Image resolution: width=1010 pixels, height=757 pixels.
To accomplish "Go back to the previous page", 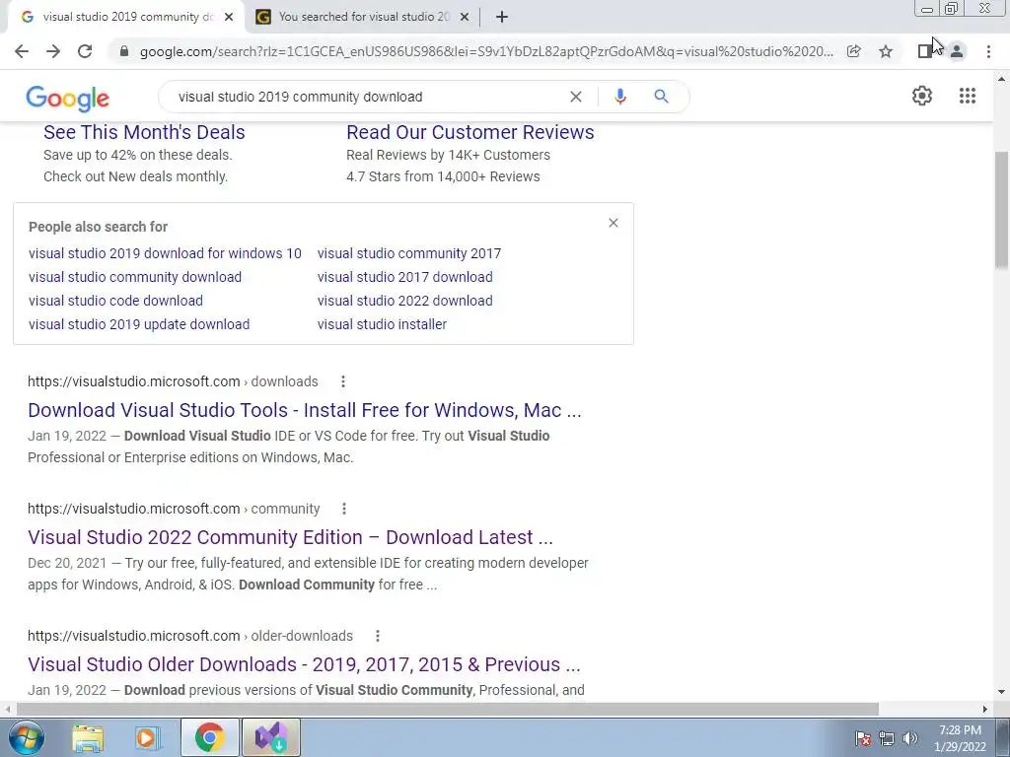I will pos(22,51).
